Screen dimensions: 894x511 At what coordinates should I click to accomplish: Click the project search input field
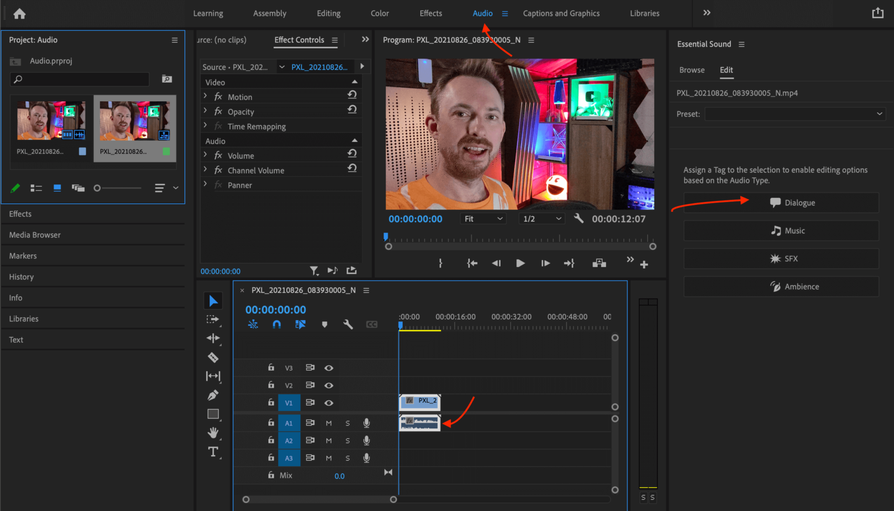point(80,79)
